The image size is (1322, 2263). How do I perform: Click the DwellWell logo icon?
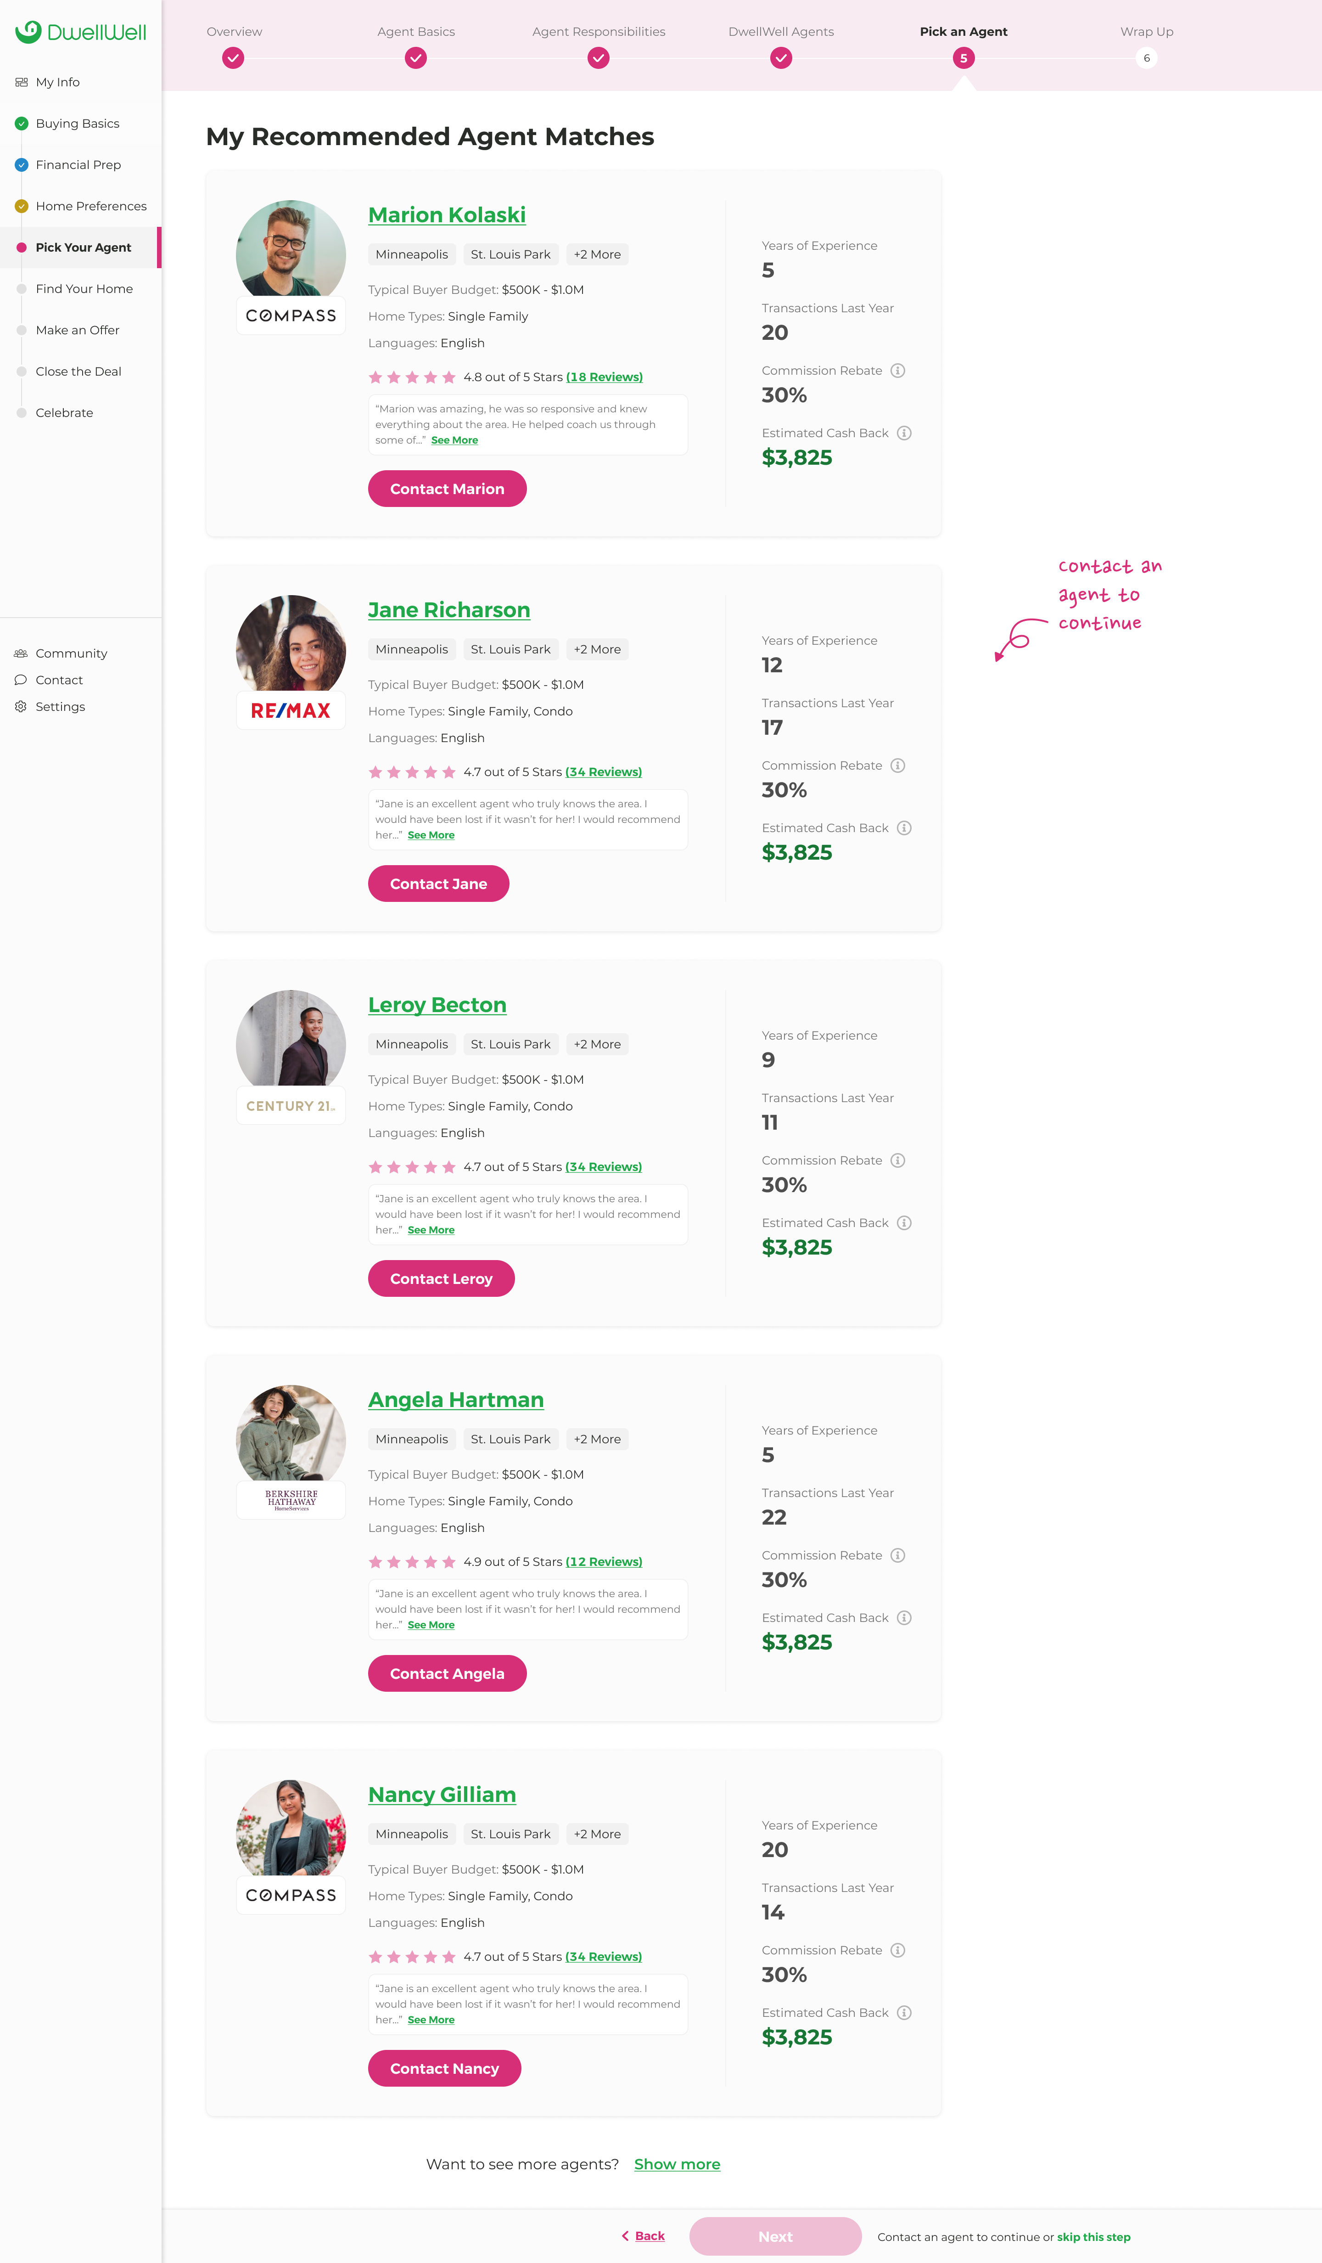click(29, 31)
